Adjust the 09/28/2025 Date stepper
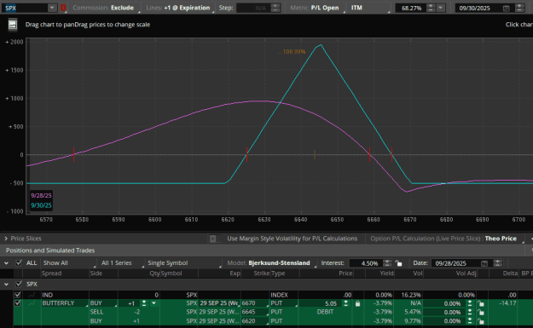 [x=498, y=263]
